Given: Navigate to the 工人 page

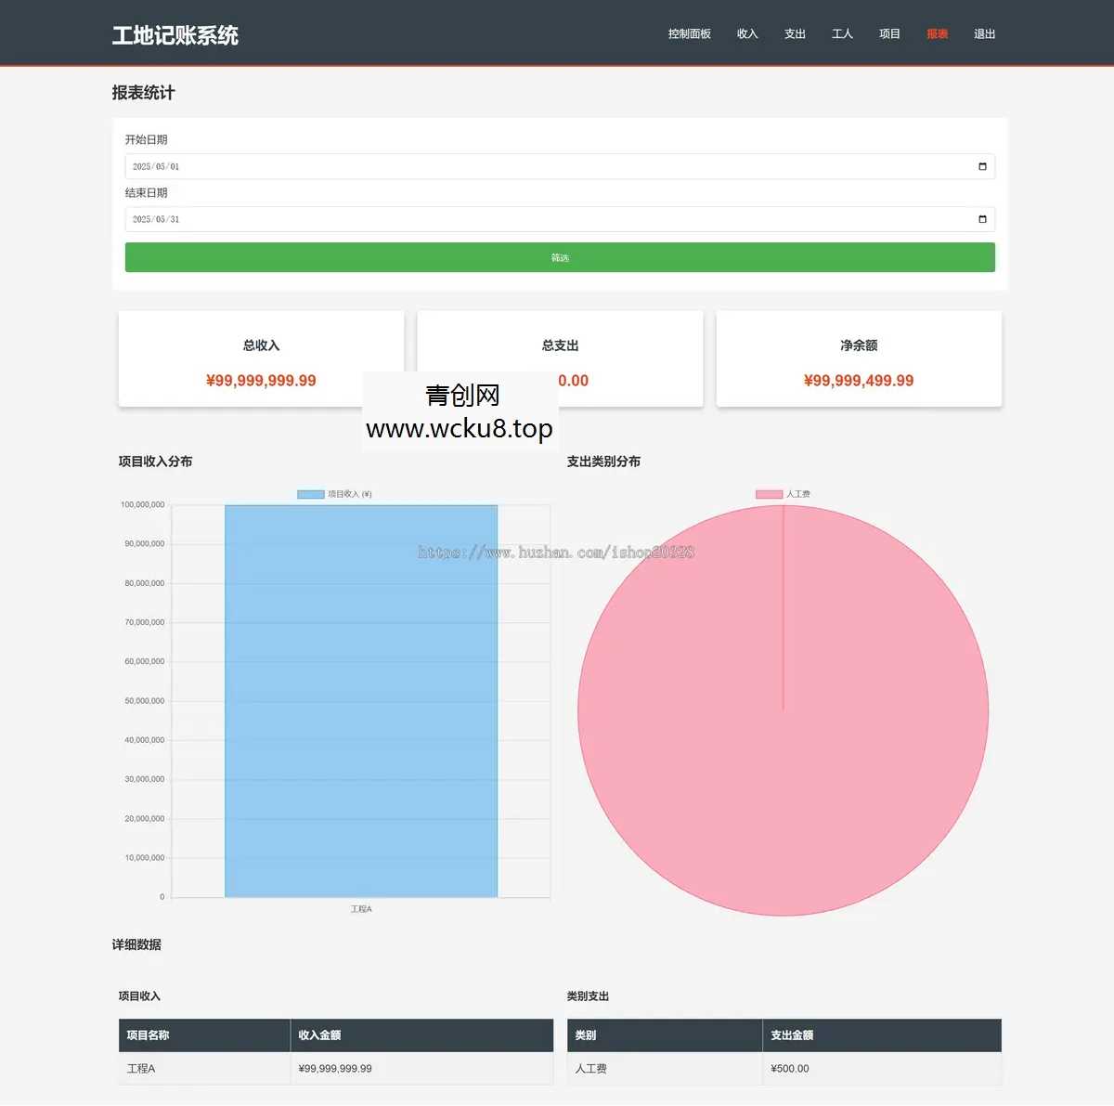Looking at the screenshot, I should tap(842, 34).
